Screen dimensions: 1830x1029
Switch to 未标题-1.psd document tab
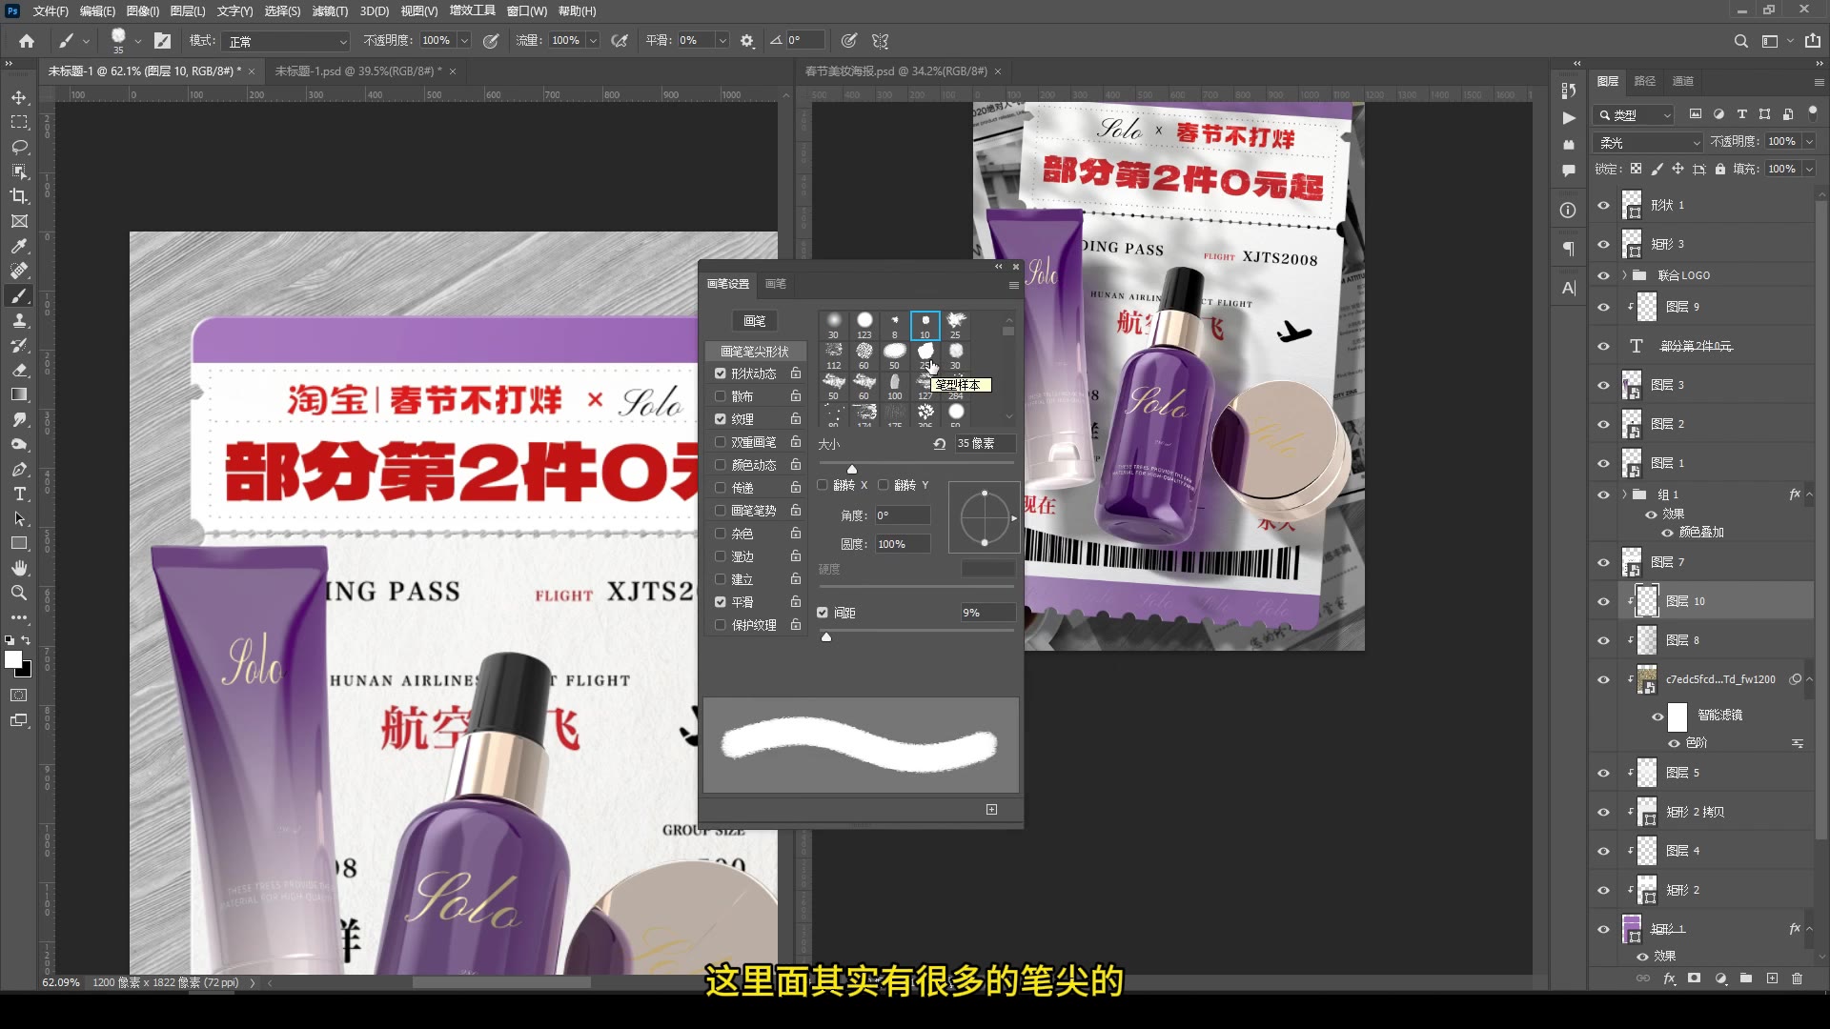(x=357, y=71)
